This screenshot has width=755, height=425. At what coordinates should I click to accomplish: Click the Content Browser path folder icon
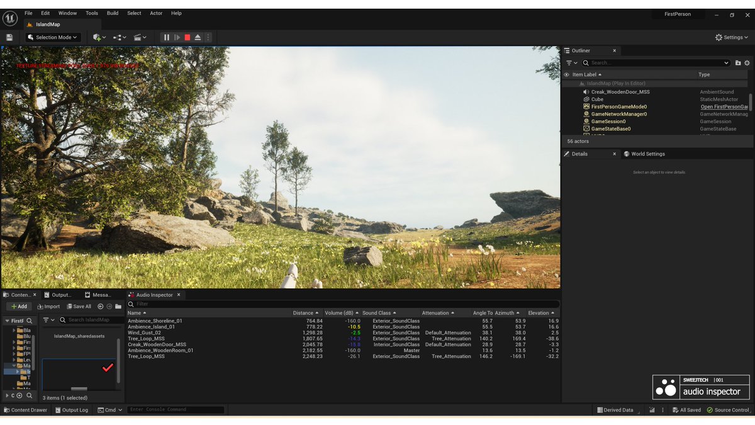118,307
